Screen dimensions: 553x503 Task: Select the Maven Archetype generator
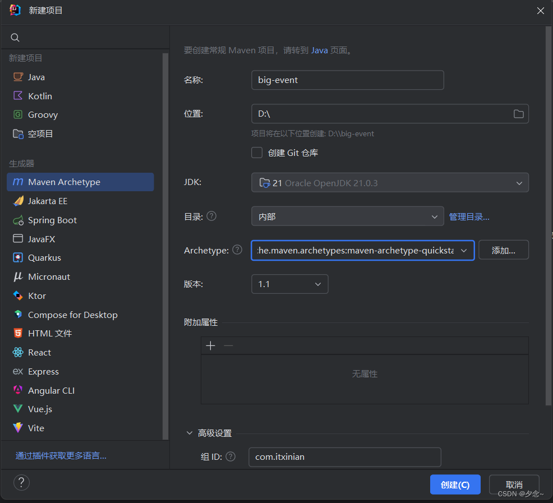63,182
